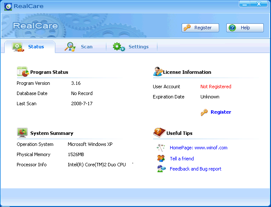271x207 pixels.
Task: Click the key icon beside the blue Register link
Action: coord(204,112)
